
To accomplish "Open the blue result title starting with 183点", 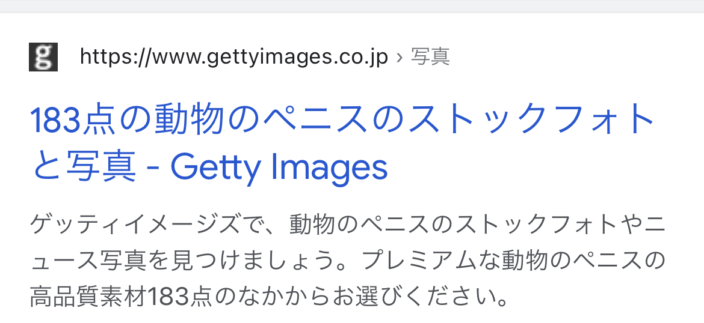I will (342, 143).
